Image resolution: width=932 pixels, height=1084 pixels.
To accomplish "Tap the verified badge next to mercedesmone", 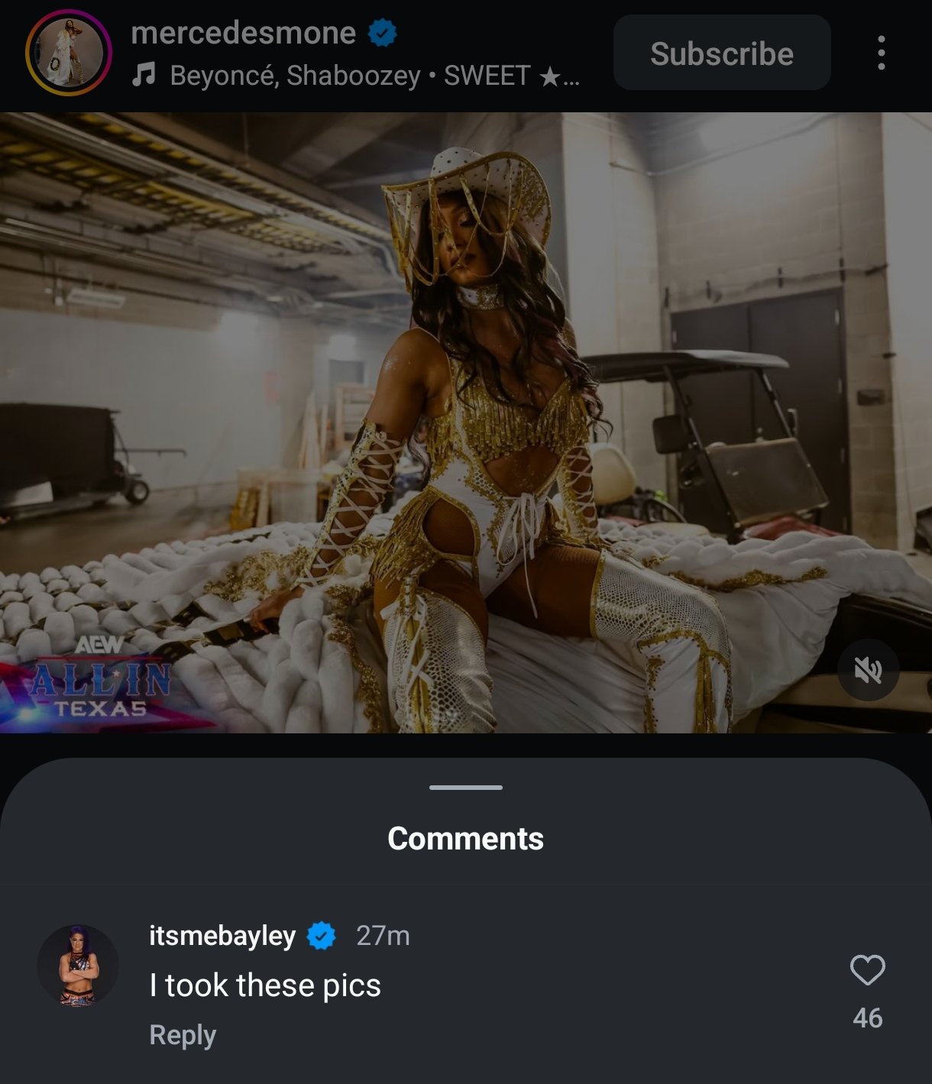I will (382, 33).
